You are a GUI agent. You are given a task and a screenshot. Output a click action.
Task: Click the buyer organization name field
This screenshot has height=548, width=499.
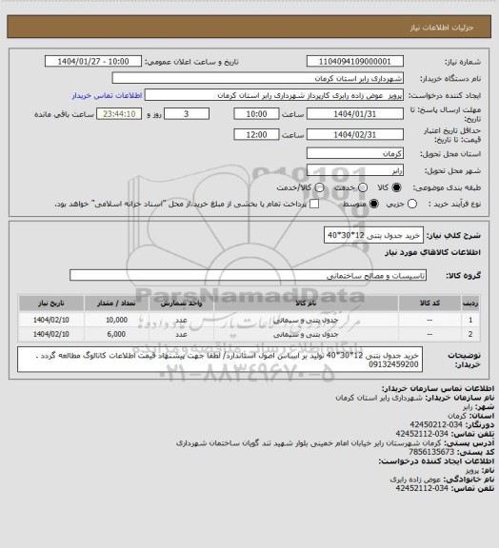tap(257, 78)
